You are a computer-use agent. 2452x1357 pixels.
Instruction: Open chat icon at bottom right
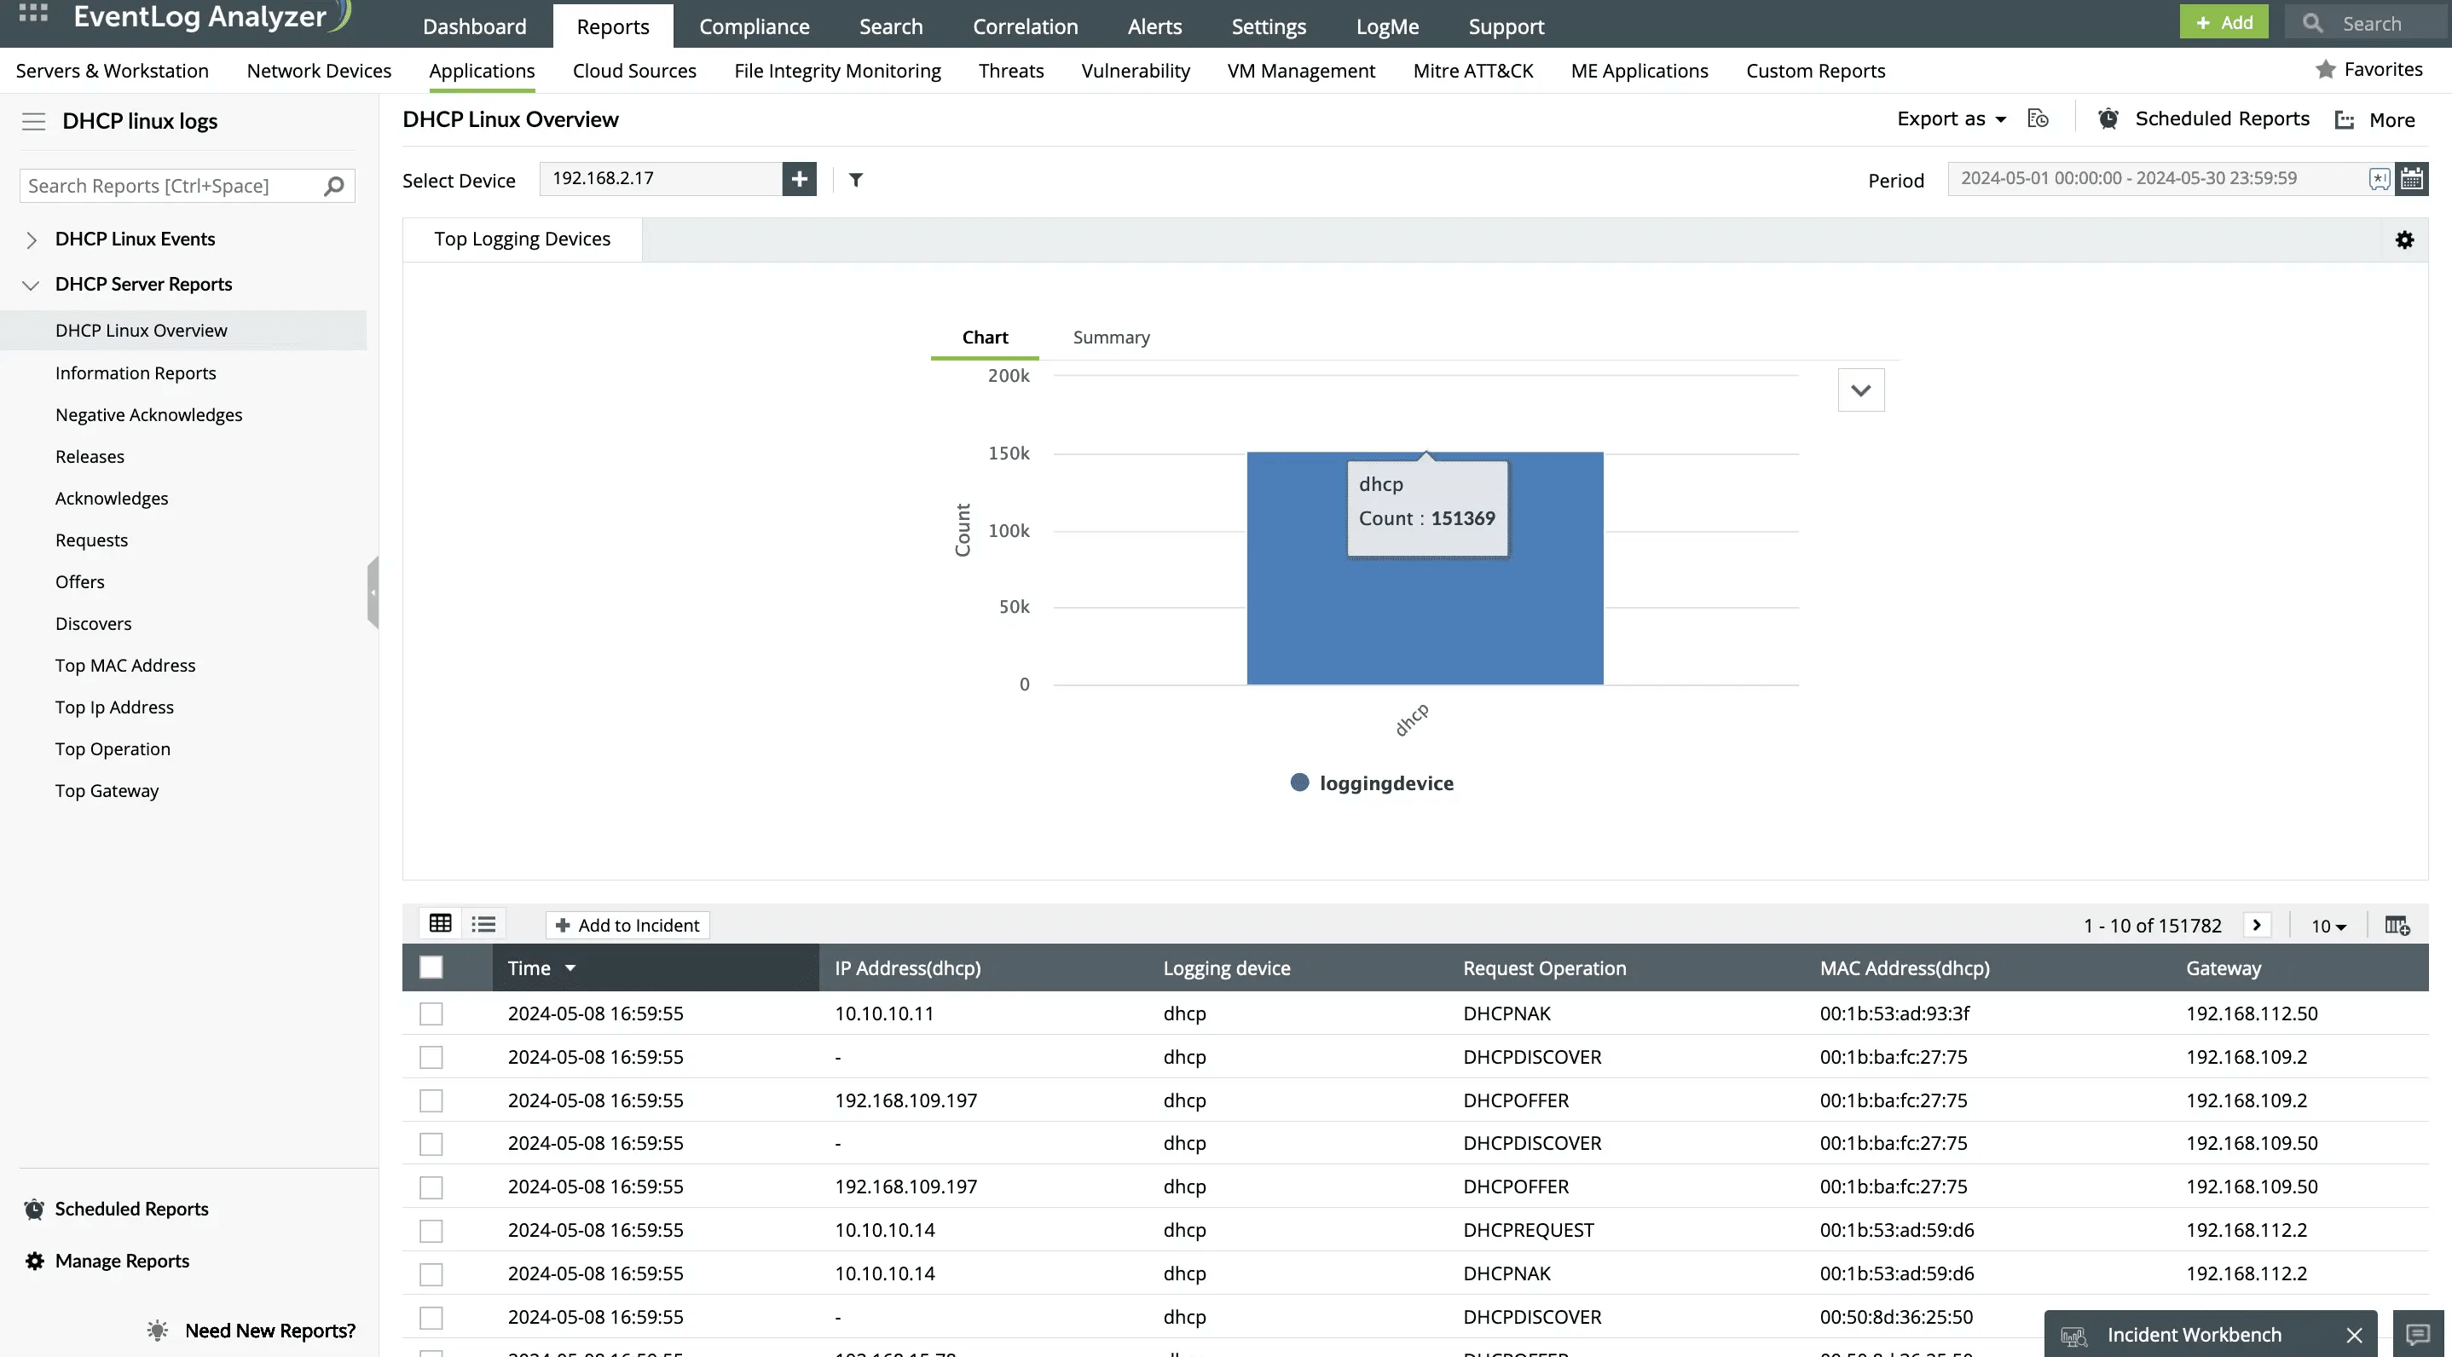(2418, 1334)
